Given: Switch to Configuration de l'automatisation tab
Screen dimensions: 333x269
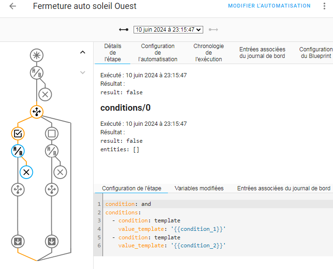Looking at the screenshot, I should click(158, 53).
